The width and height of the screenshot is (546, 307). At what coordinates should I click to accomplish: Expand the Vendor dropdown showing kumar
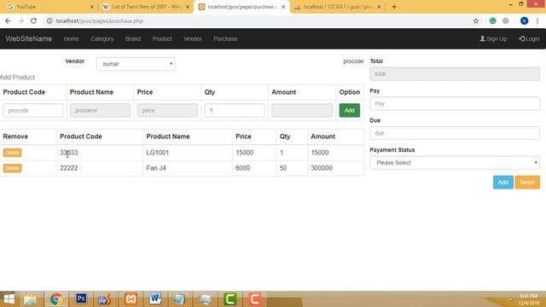136,64
